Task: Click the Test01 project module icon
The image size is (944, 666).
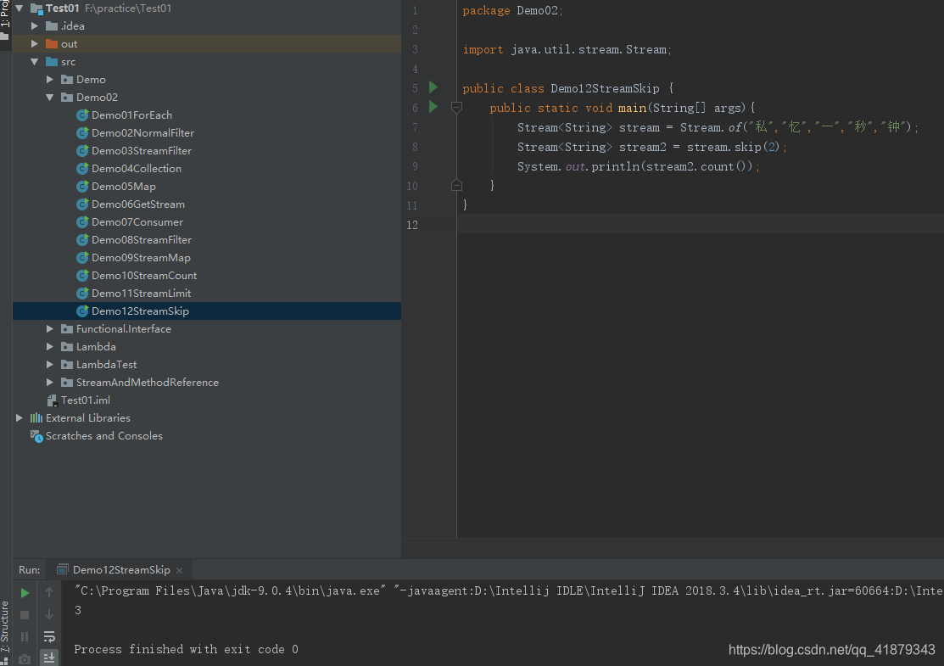Action: 36,8
